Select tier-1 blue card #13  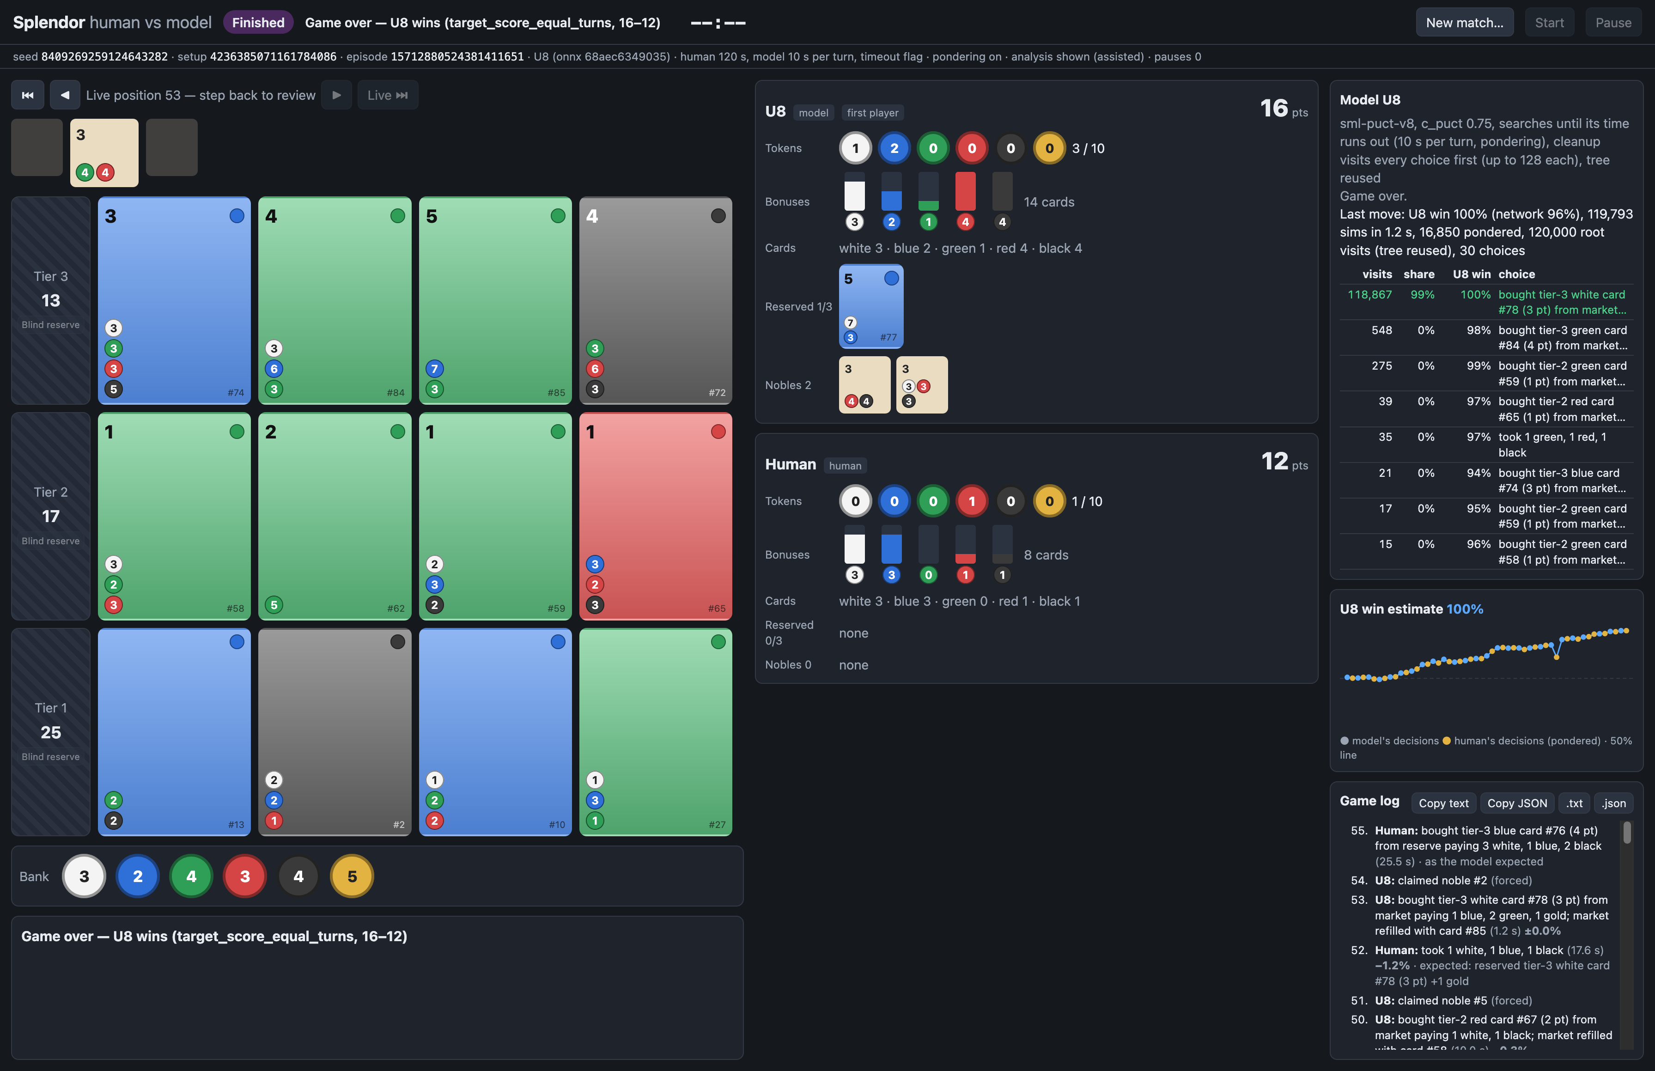pos(175,731)
